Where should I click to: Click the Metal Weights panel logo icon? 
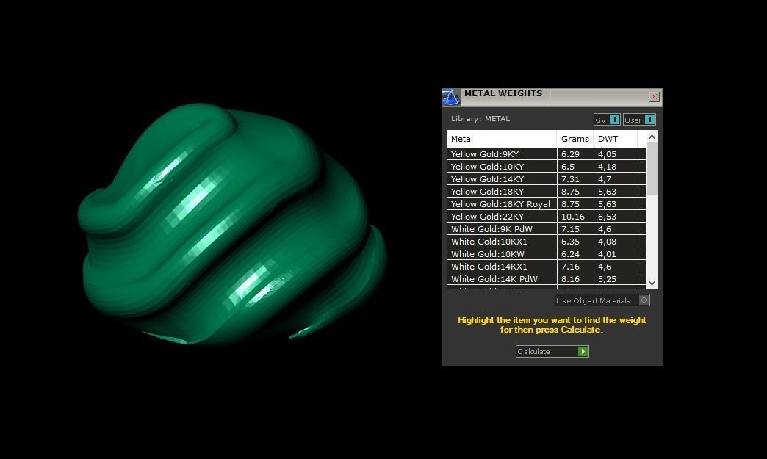click(450, 97)
